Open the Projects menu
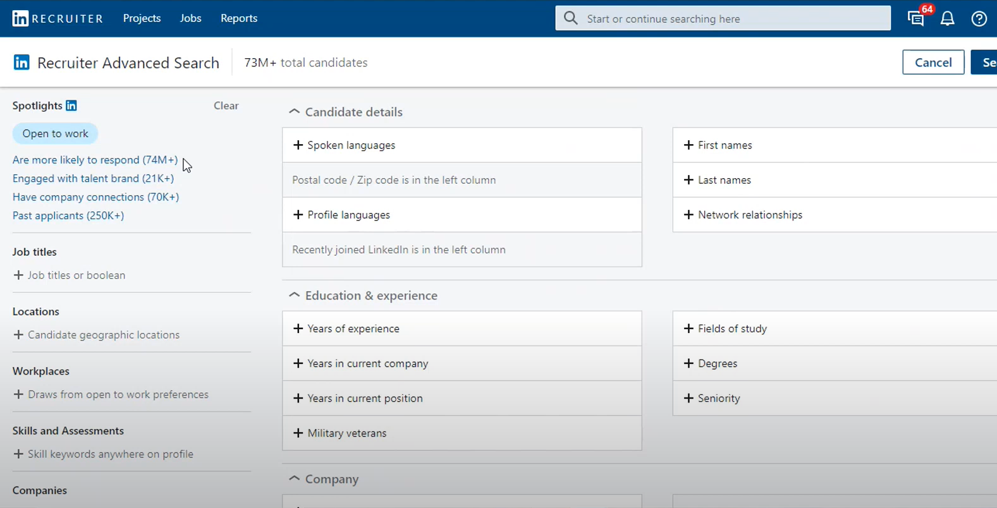Image resolution: width=997 pixels, height=508 pixels. pos(142,18)
